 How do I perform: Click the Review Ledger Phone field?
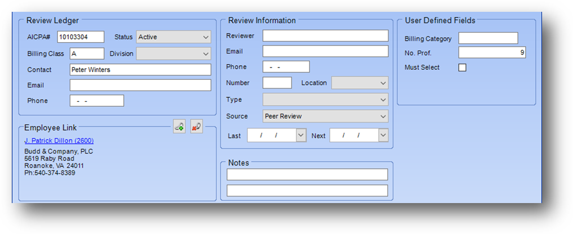(97, 101)
